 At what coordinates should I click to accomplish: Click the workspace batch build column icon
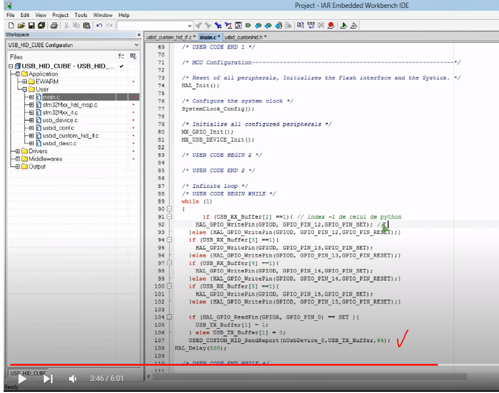point(133,56)
